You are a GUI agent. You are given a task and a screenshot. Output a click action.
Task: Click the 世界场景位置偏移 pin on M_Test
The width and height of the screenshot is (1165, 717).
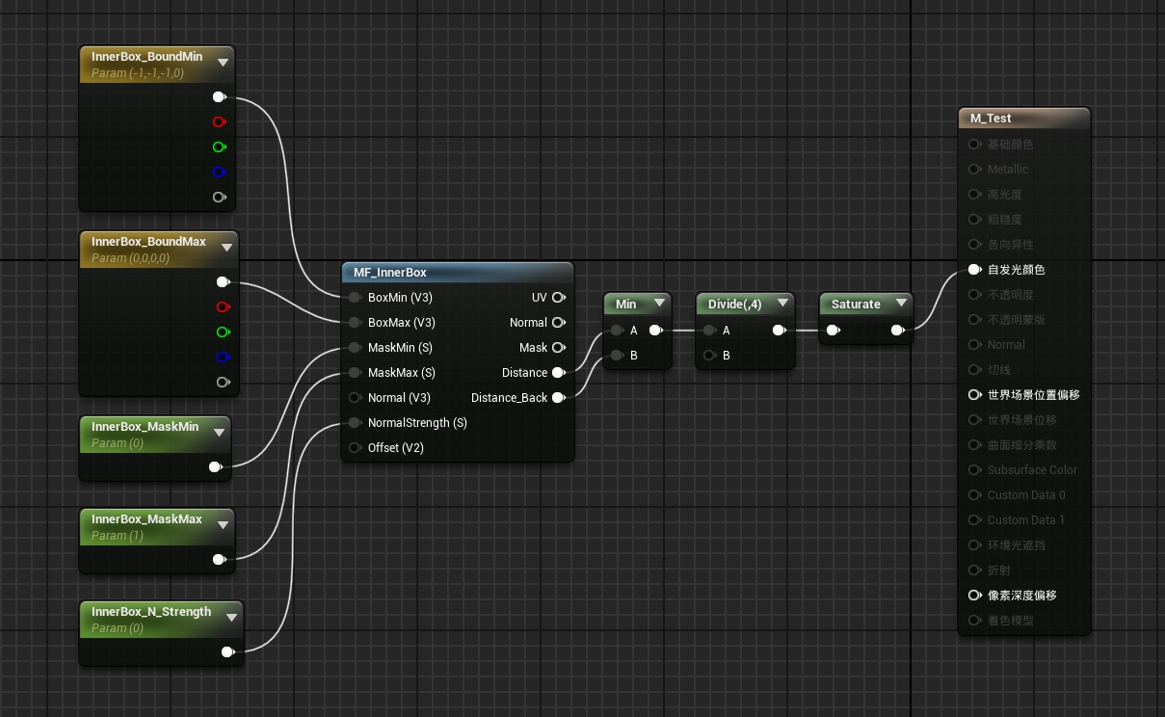tap(974, 395)
